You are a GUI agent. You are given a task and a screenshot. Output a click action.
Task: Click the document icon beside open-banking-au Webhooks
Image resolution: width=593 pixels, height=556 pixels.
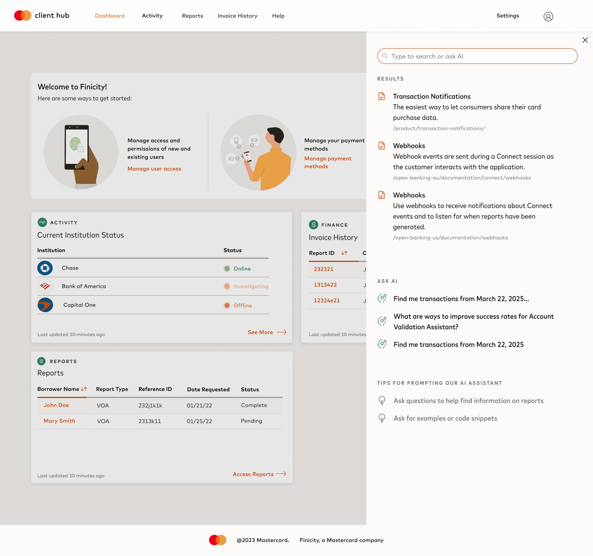(382, 145)
